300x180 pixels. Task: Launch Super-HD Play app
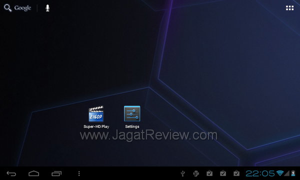coord(96,114)
